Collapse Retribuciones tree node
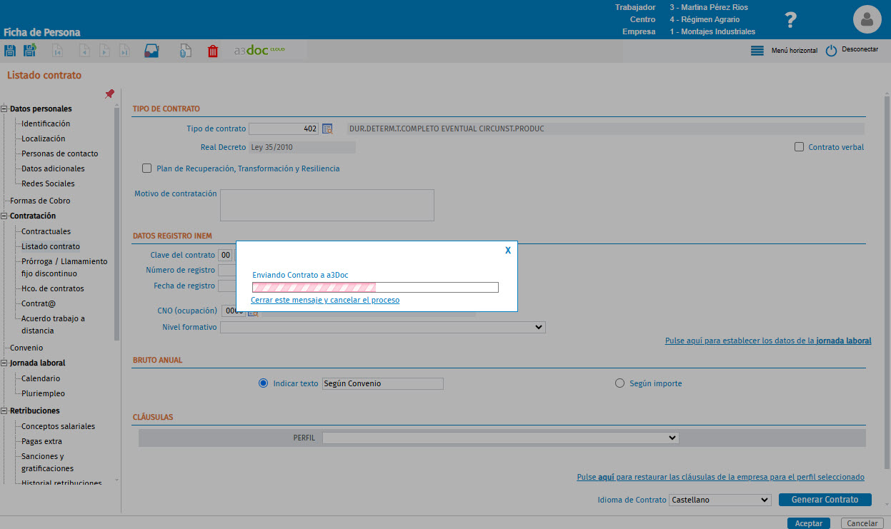The image size is (891, 529). (4, 411)
